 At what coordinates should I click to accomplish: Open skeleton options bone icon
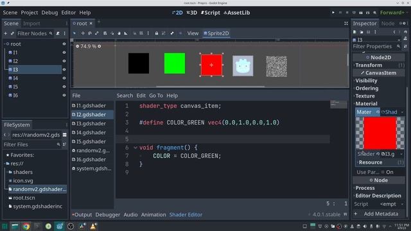click(x=172, y=33)
